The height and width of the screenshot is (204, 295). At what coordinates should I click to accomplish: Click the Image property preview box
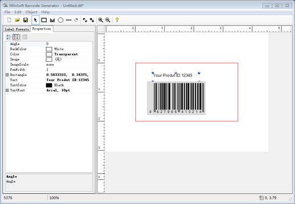click(x=49, y=59)
